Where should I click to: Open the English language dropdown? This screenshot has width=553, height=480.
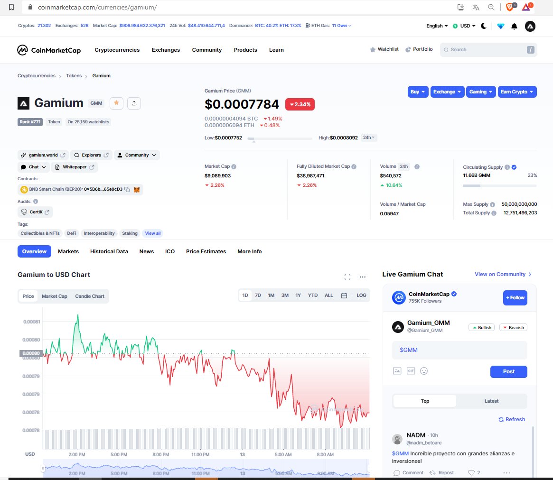[437, 26]
